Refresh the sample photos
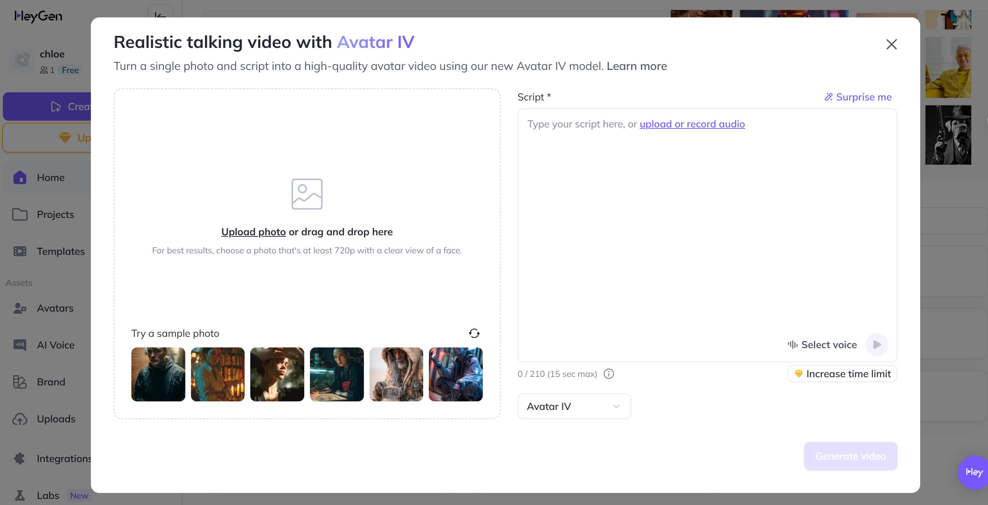 coord(474,333)
